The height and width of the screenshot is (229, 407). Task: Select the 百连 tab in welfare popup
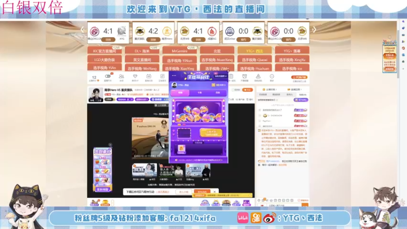point(218,93)
